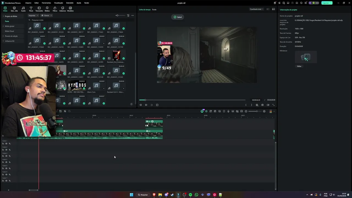Image resolution: width=352 pixels, height=198 pixels.
Task: Take a snapshot of the preview
Action: (x=262, y=105)
